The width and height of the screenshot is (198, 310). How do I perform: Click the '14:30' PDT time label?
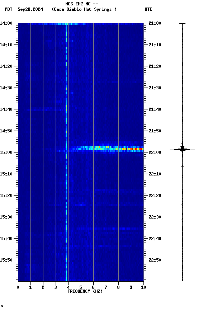6,88
